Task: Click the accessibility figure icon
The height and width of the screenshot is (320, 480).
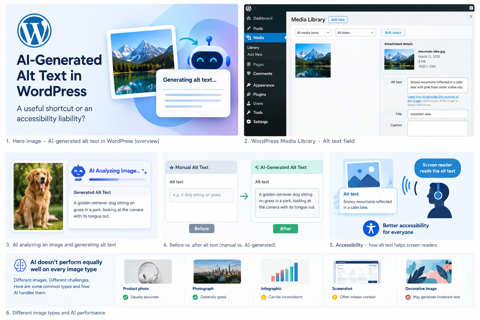Action: (371, 228)
